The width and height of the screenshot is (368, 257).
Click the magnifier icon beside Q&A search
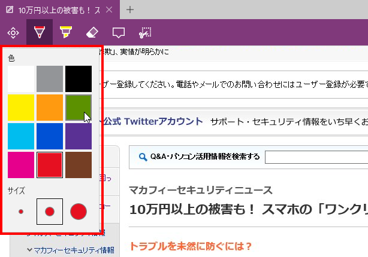143,157
